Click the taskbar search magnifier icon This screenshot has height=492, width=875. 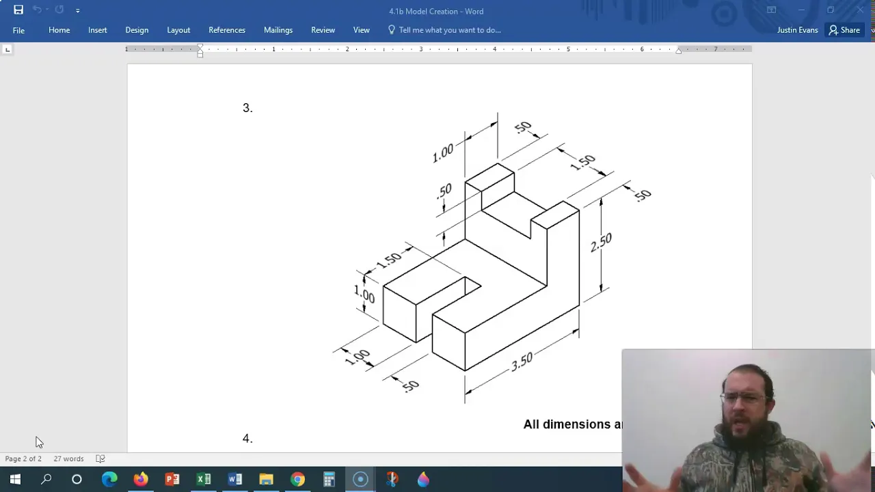coord(46,479)
